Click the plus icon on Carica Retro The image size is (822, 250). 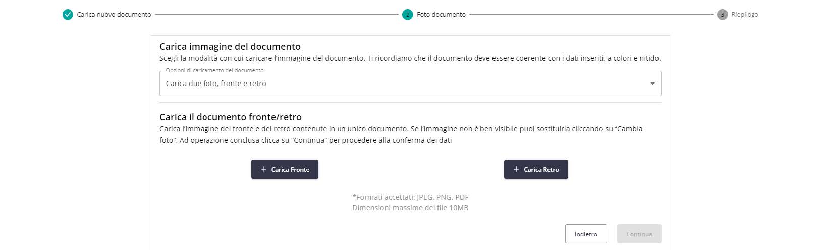coord(516,170)
